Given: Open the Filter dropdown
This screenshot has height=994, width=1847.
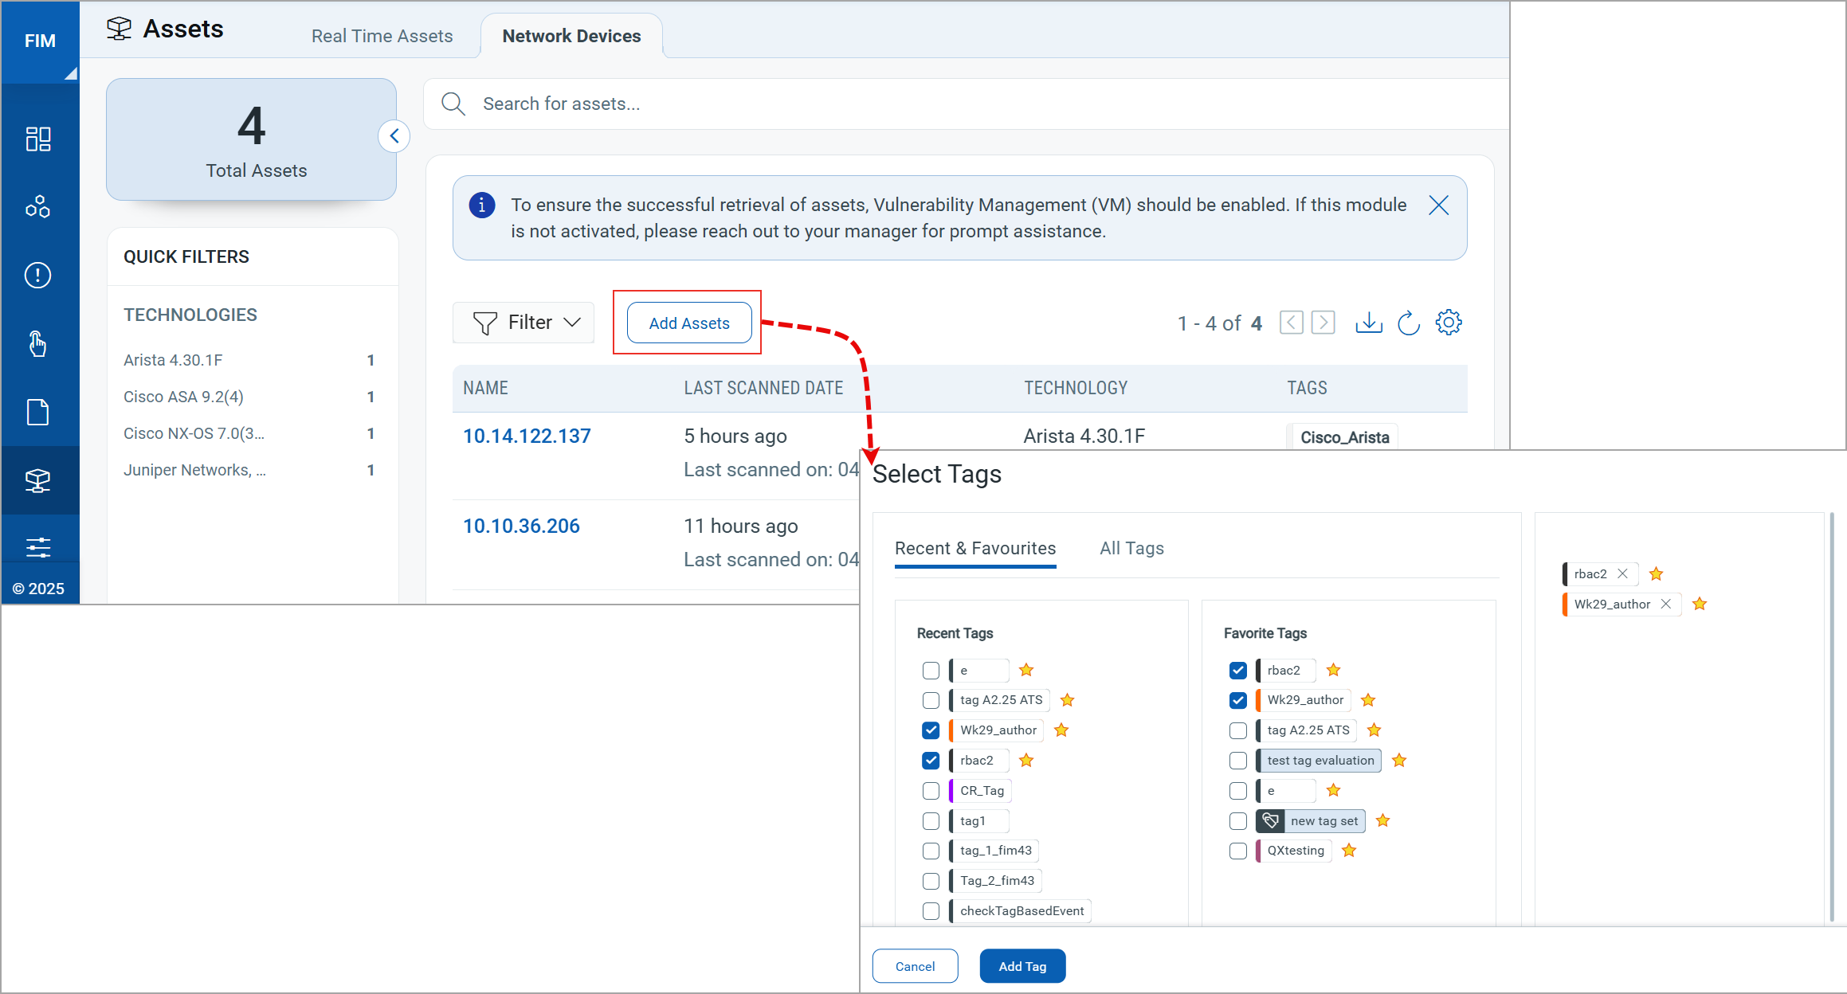Looking at the screenshot, I should tap(524, 323).
